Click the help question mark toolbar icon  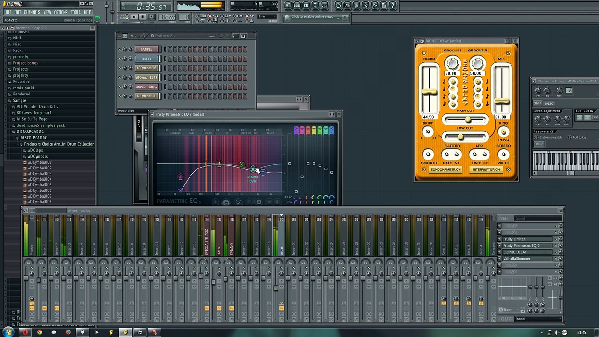(393, 6)
